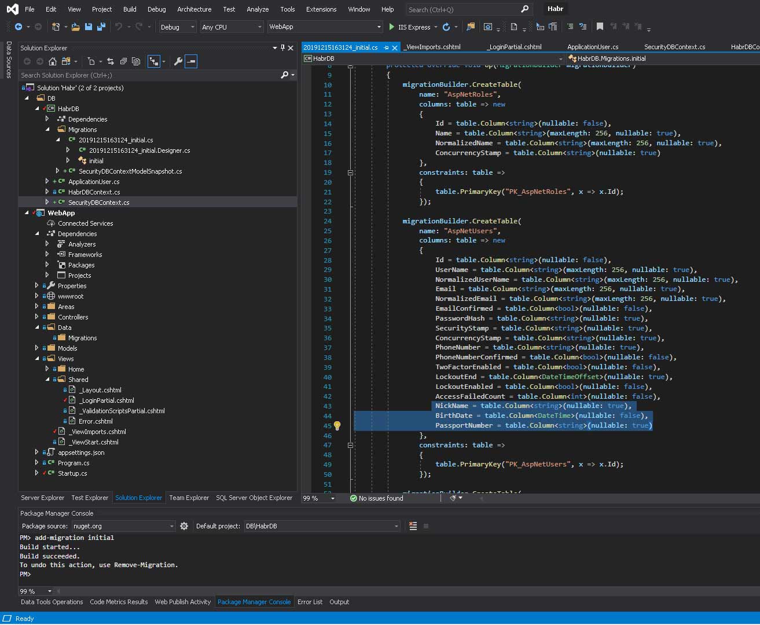Open the Error List bottom tab
760x625 pixels.
point(310,602)
